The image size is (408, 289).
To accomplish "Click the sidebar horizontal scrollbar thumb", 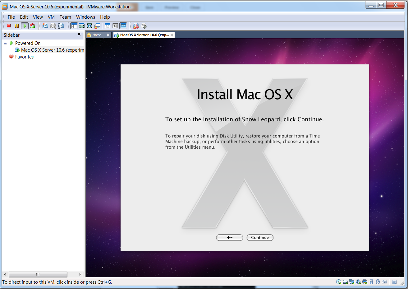I will click(38, 274).
